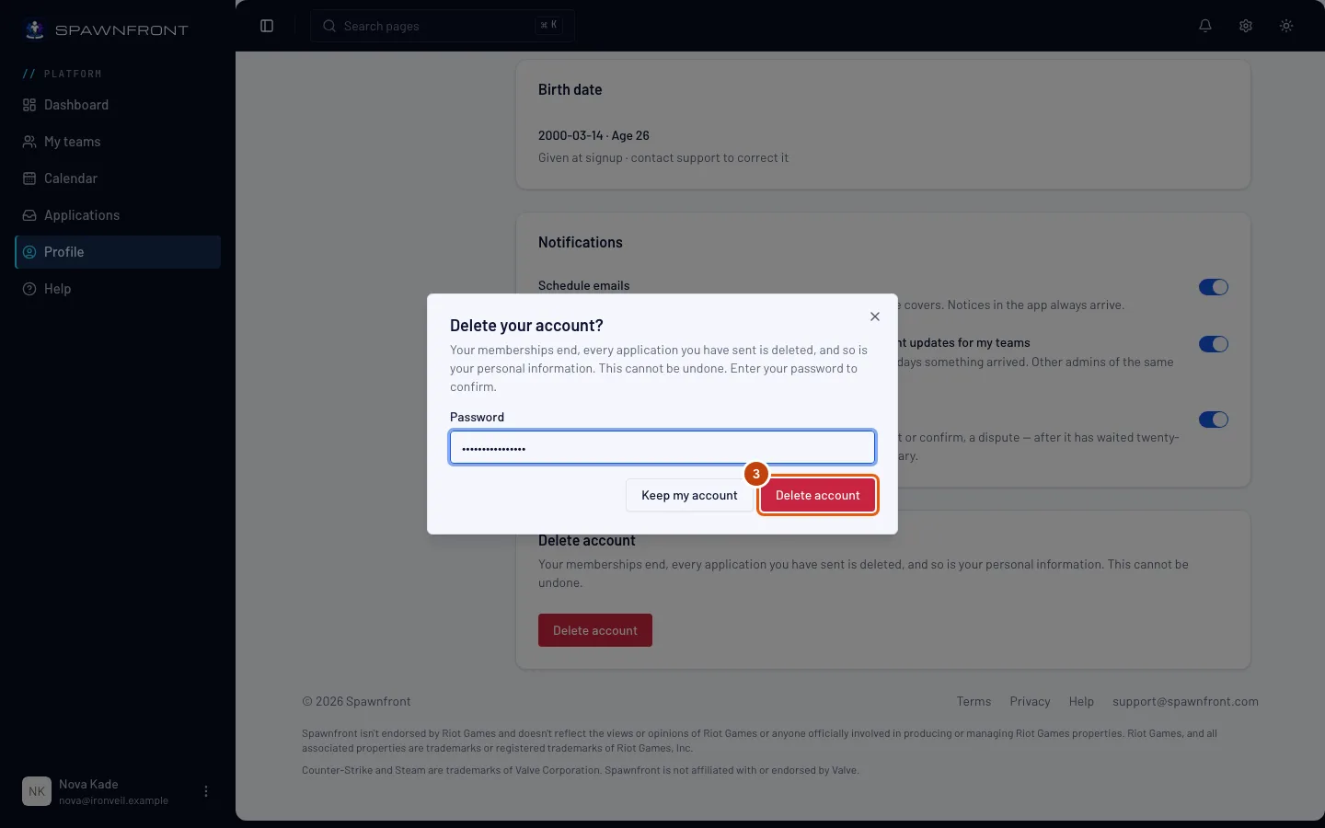Select Profile in sidebar
Image resolution: width=1325 pixels, height=828 pixels.
pos(118,252)
